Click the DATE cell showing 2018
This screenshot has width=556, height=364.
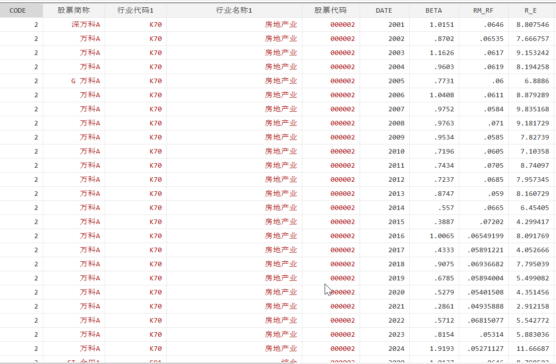[x=384, y=264]
